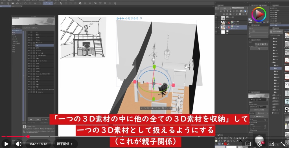Image resolution: width=289 pixels, height=148 pixels.
Task: Click the 複製 button under the object list
Action: 31,120
